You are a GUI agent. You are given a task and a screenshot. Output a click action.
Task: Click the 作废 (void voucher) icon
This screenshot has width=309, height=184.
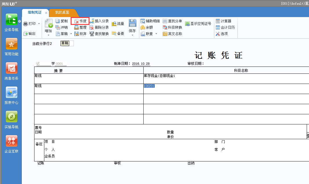[x=80, y=21]
